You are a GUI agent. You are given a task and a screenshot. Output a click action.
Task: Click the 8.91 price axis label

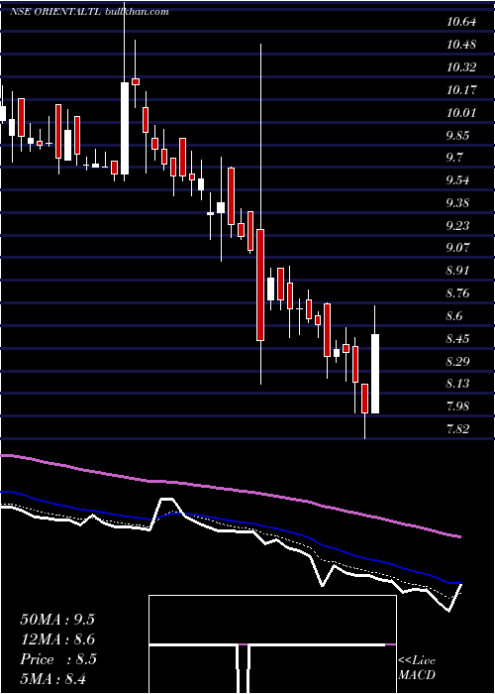[457, 271]
